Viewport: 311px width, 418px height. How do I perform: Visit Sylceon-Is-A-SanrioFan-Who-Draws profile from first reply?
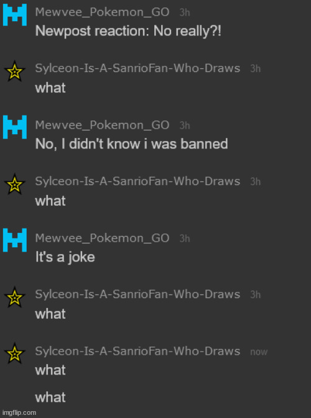tap(137, 68)
